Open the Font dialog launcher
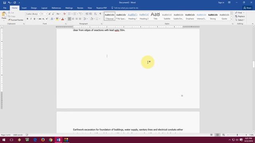Image resolution: width=255 pixels, height=143 pixels. point(66,24)
